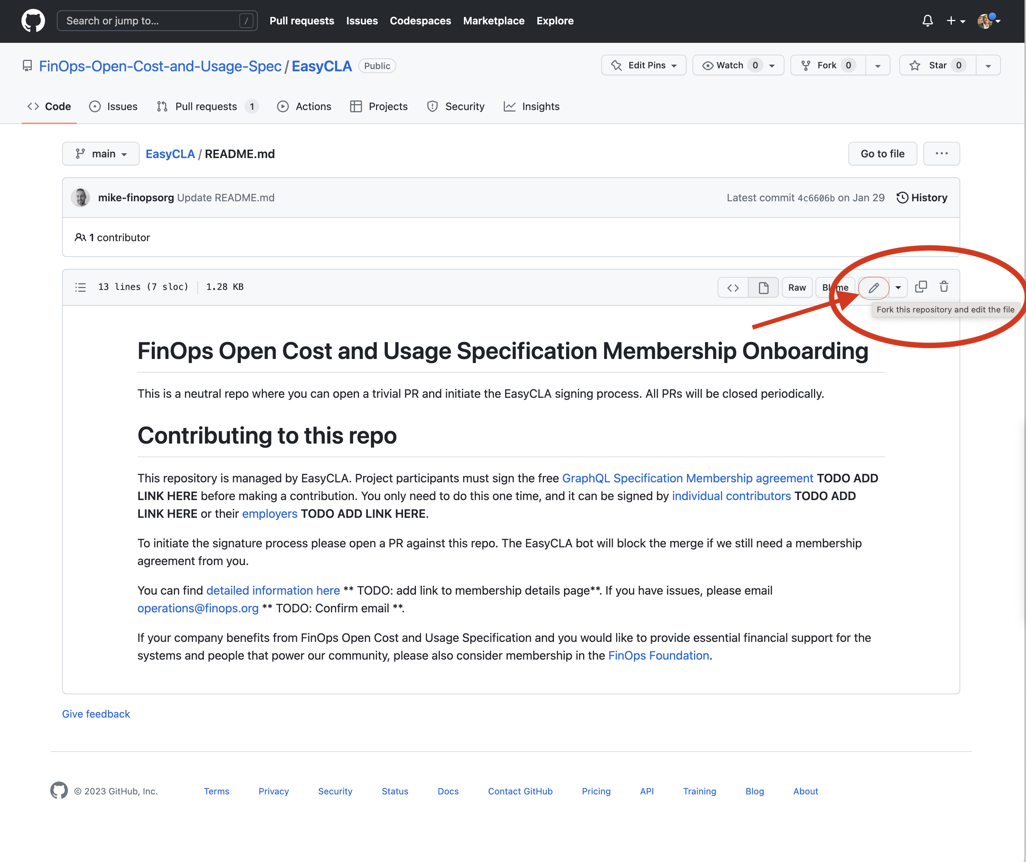
Task: Click the pencil edit file icon
Action: point(873,288)
